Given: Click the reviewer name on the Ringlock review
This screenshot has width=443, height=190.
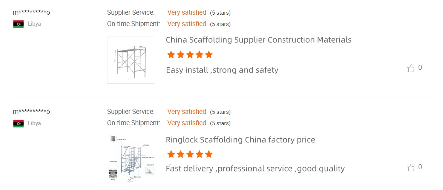Looking at the screenshot, I should (31, 112).
